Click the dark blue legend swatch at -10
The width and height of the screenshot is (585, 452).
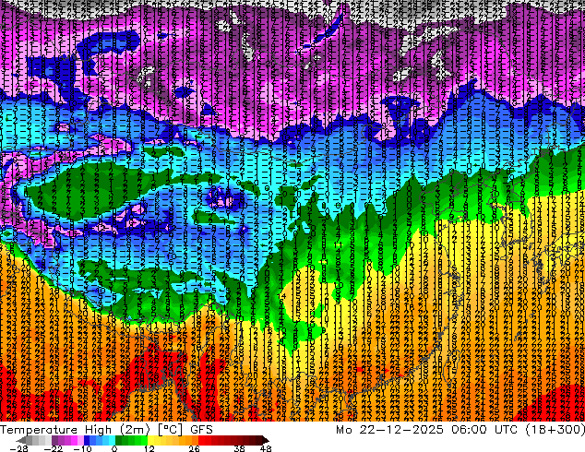(87, 440)
